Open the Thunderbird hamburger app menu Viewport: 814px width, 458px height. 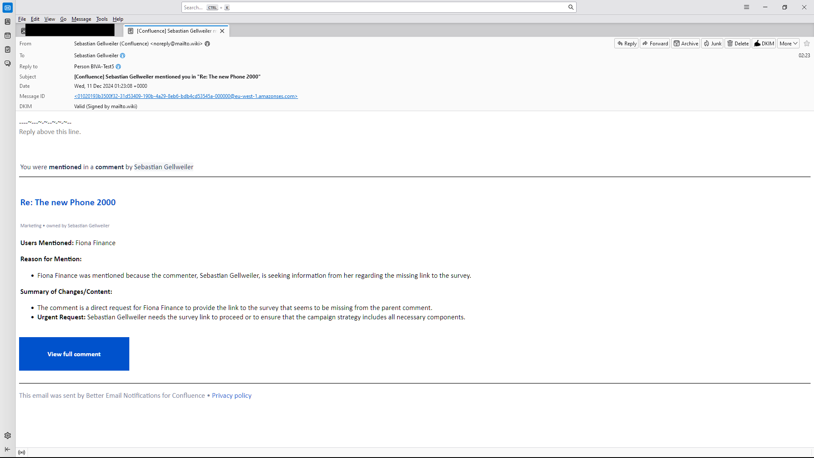[747, 7]
